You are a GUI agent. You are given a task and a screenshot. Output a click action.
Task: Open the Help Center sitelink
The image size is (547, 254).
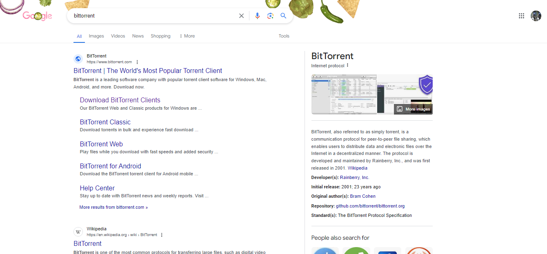click(97, 188)
